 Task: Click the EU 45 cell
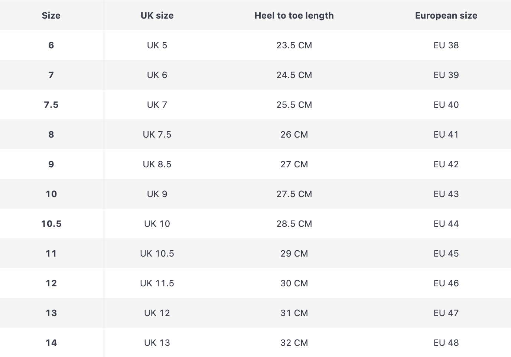[446, 253]
